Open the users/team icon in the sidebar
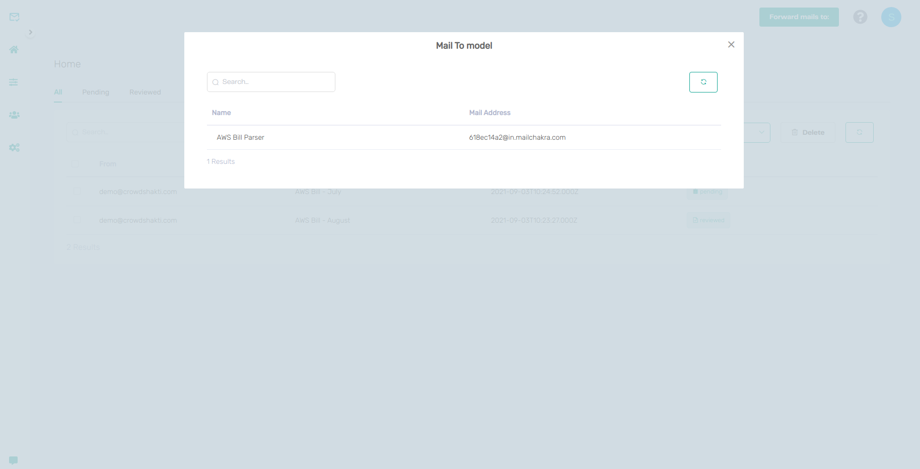This screenshot has height=469, width=920. (x=14, y=115)
